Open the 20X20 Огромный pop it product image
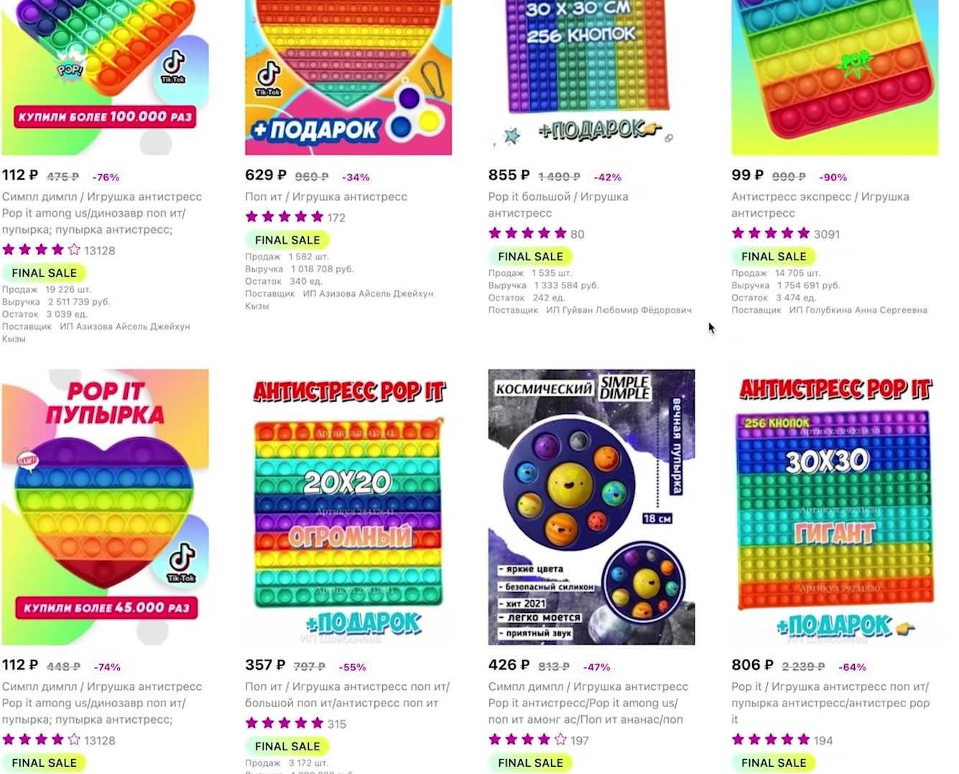The image size is (959, 774). (x=348, y=507)
